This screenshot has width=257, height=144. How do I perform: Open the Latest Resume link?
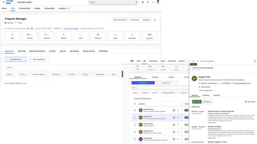click(205, 87)
